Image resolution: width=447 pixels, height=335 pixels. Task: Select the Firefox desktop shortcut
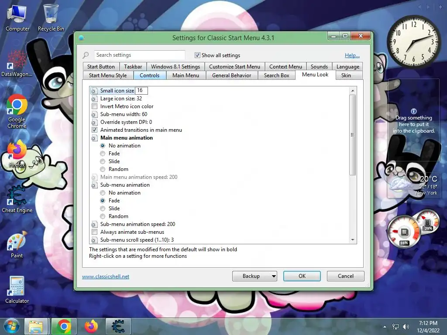point(17,154)
